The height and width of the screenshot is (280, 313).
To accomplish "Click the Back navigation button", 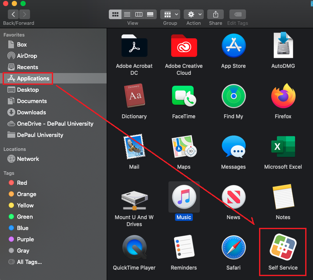I will click(13, 14).
